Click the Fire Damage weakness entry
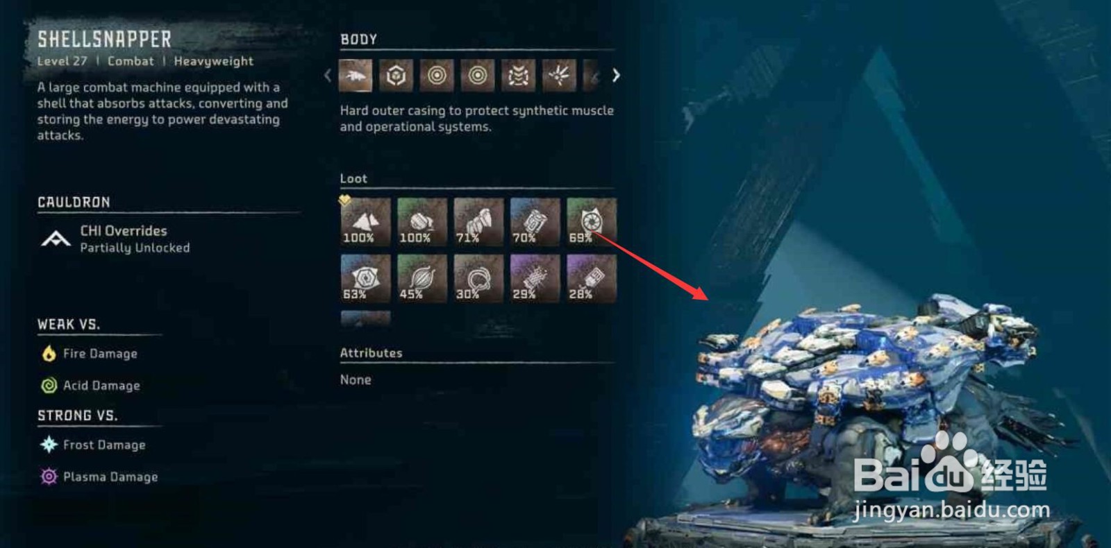 pyautogui.click(x=90, y=354)
